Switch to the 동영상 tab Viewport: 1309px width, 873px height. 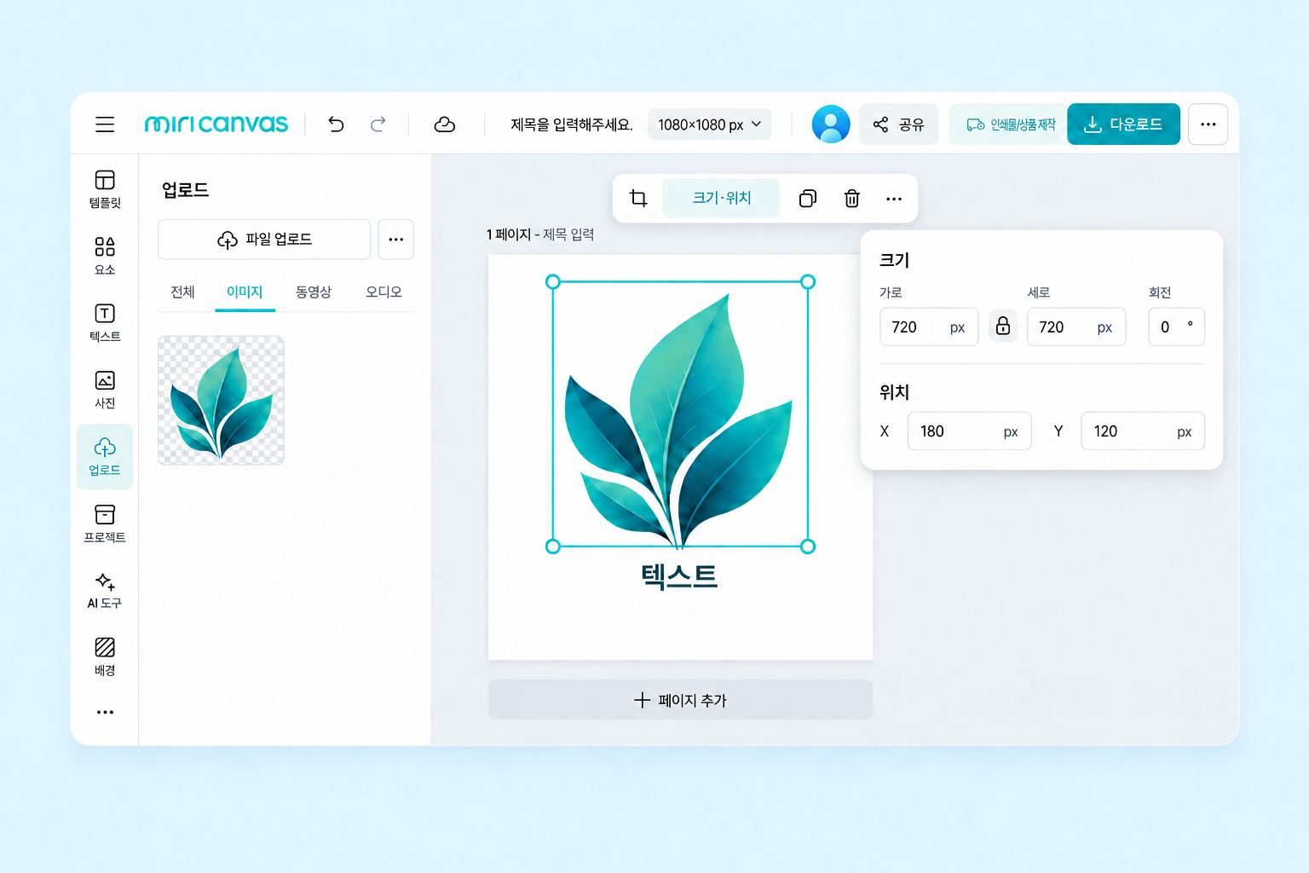point(314,292)
